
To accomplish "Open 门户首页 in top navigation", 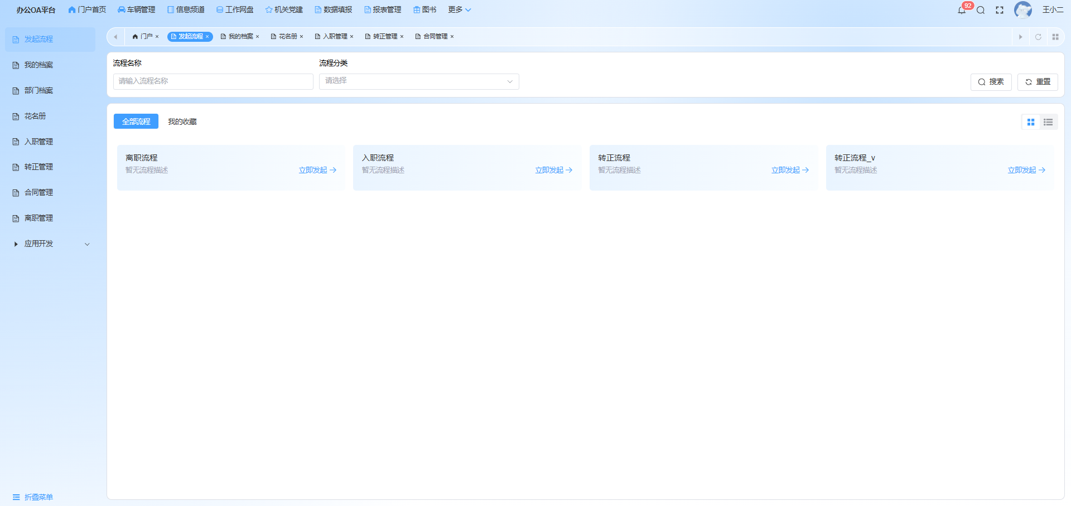I will click(87, 10).
